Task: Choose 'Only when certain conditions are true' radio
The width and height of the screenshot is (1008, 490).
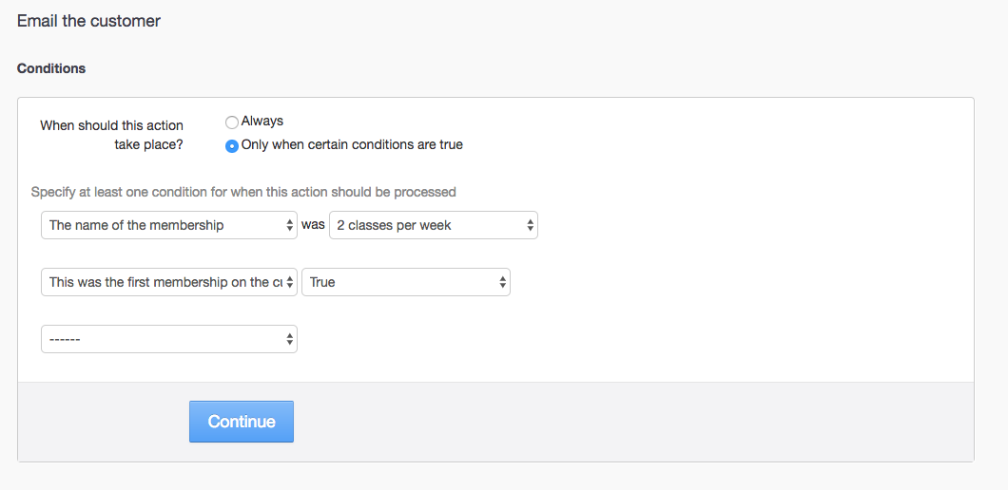Action: [x=232, y=146]
